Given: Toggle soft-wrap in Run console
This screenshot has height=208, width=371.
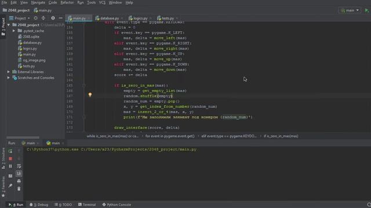Looking at the screenshot, I should [x=19, y=166].
